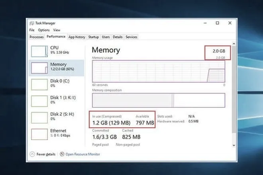Click the Memory composition bar

coord(159,100)
